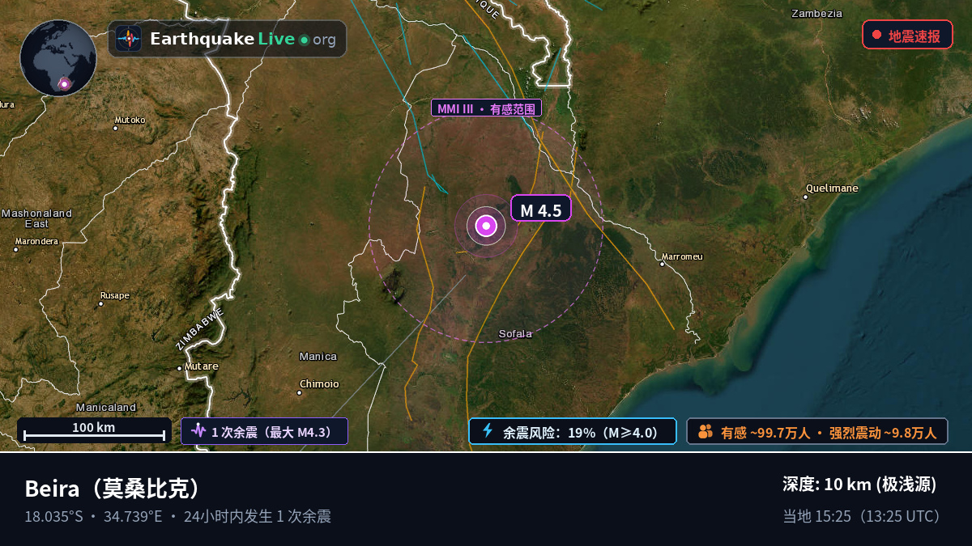Click the Earthquake Live compass logo icon

point(128,39)
